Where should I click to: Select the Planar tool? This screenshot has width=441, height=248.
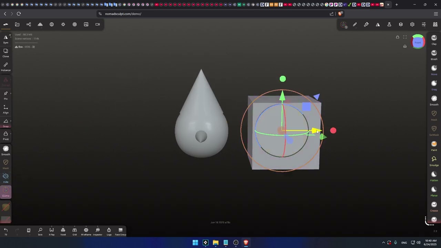[434, 191]
